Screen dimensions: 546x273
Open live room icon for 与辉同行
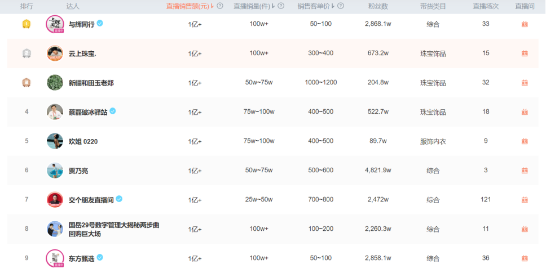coord(525,24)
